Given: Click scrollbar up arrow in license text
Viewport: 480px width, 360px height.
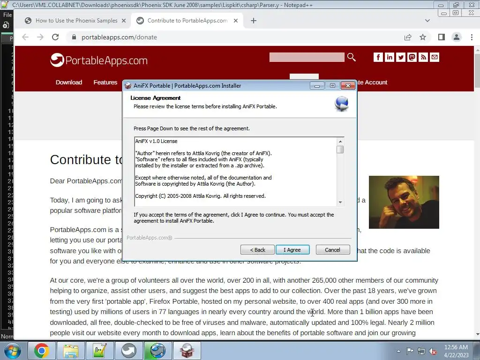Looking at the screenshot, I should 340,141.
